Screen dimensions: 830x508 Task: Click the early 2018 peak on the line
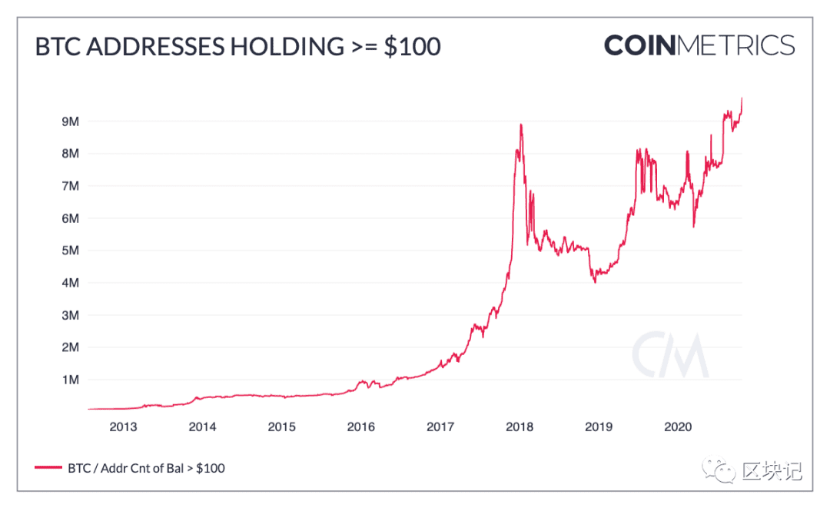[x=521, y=125]
